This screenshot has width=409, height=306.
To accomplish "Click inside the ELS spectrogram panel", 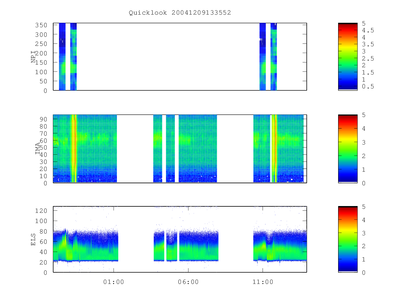I will (x=180, y=239).
